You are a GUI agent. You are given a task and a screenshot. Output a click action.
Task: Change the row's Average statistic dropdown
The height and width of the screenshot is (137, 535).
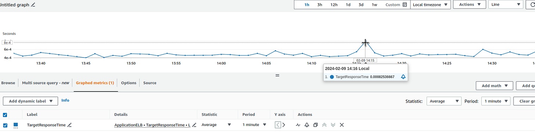coord(216,125)
